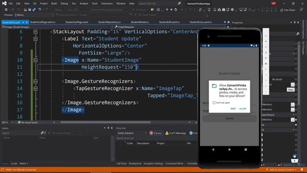Click the Save All toolbar icon

(x=34, y=10)
